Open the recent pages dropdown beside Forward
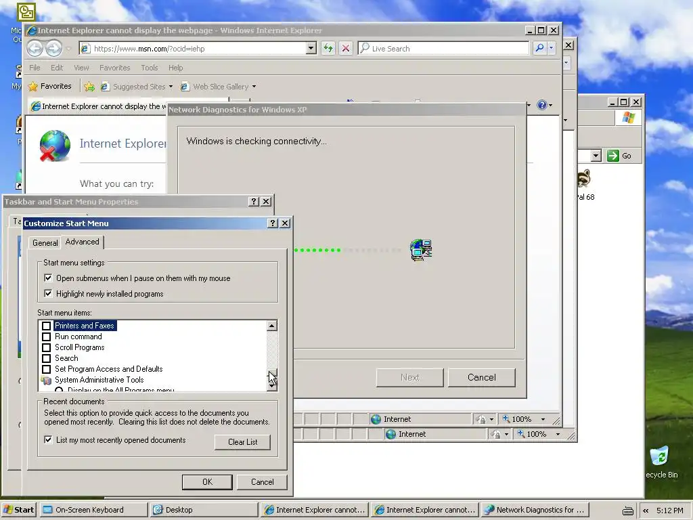The width and height of the screenshot is (693, 520). click(68, 49)
